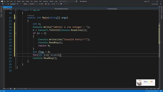This screenshot has width=163, height=92.
Task: Click the uncomment lines icon
Action: pos(59,4)
